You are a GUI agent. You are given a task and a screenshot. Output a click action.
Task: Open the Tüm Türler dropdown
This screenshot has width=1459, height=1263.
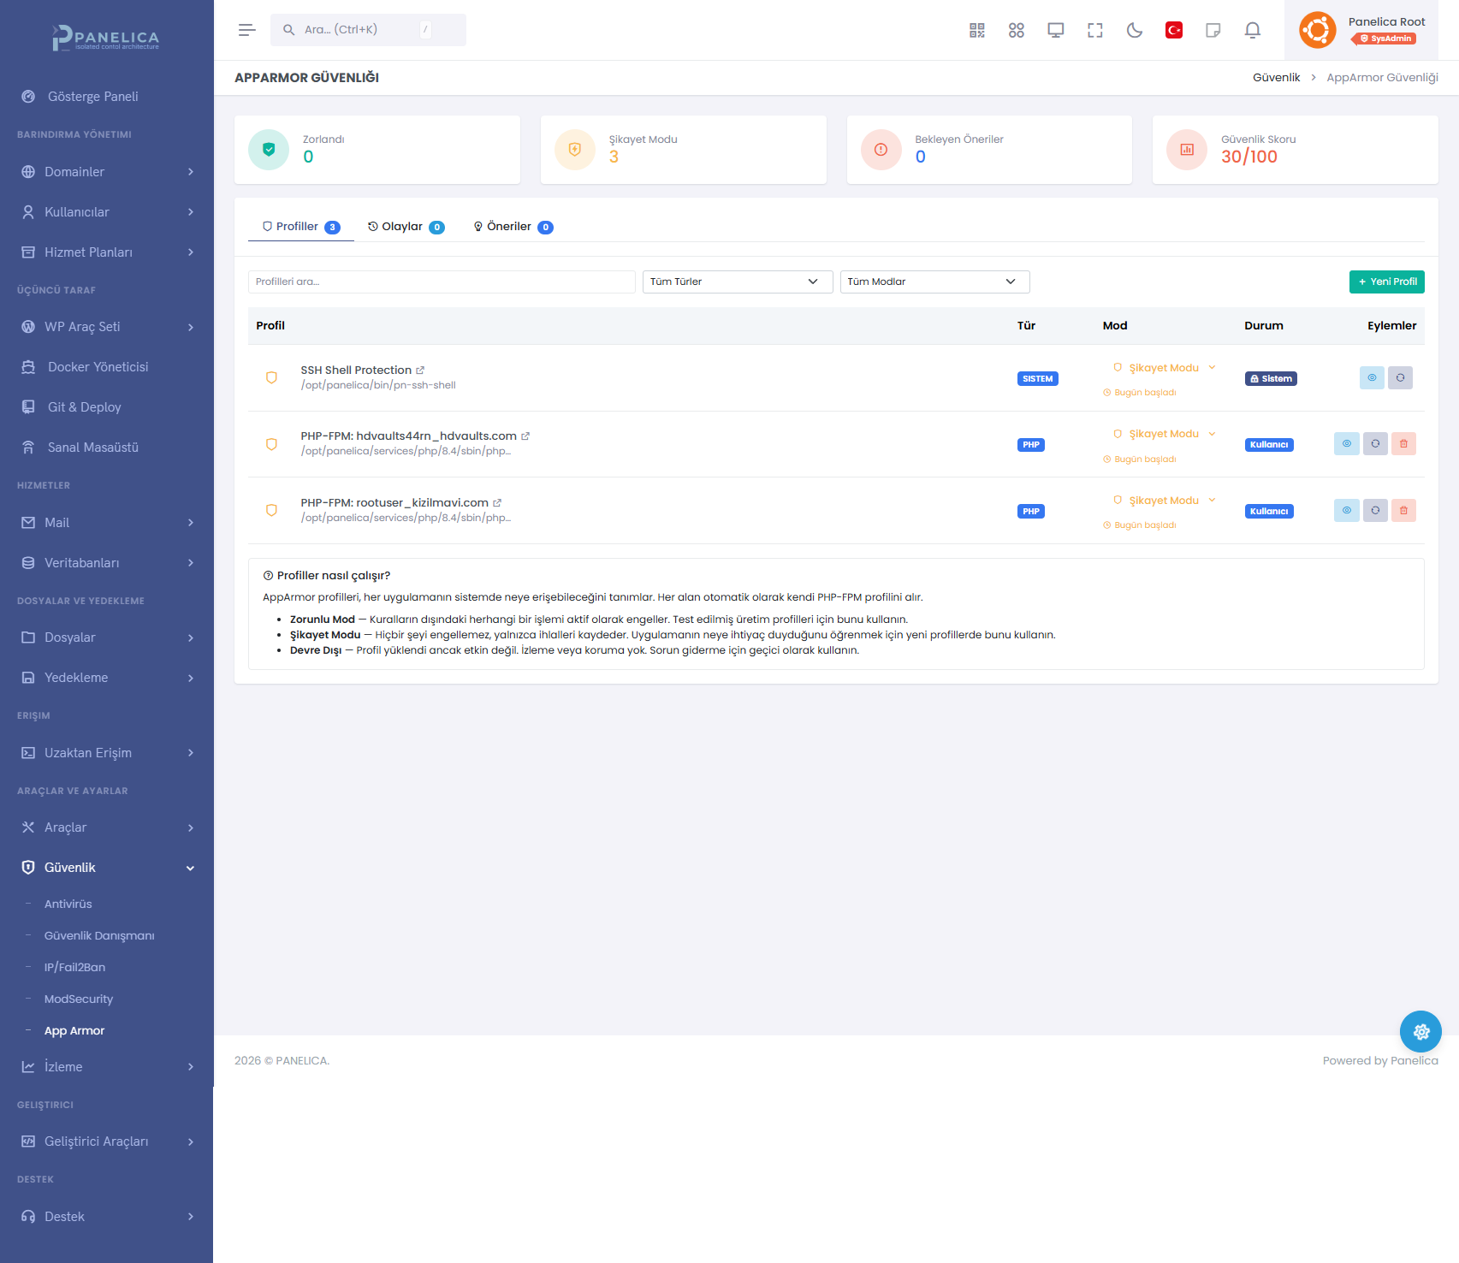click(x=737, y=282)
